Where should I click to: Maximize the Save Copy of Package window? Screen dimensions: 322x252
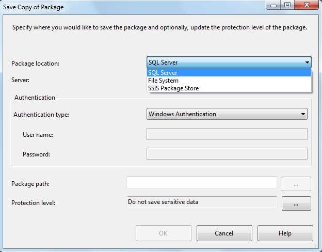click(x=287, y=5)
